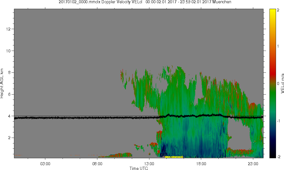Click the green zero region of the colorbar

(x=273, y=93)
